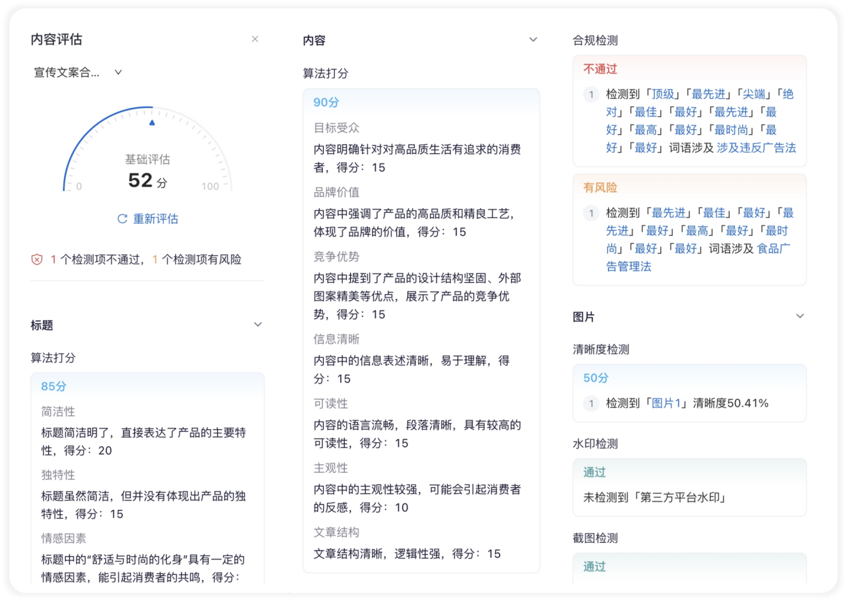Screen dimensions: 847x602
Task: Click number 1 badge in 有风险 card
Action: [591, 213]
